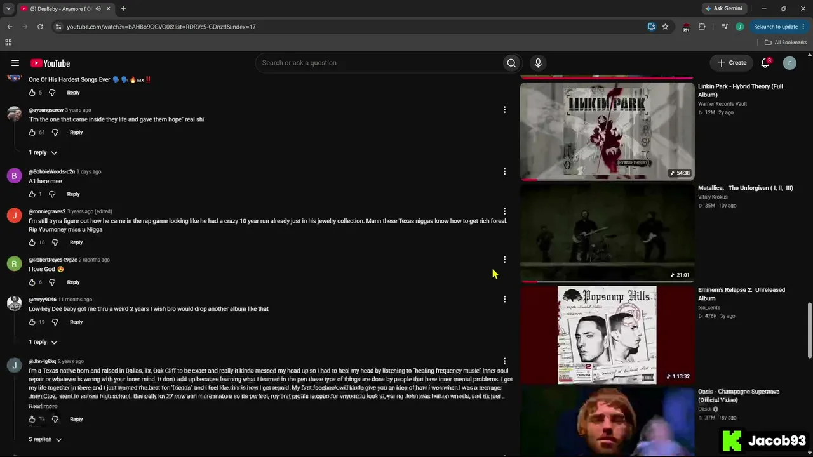This screenshot has width=813, height=457.
Task: View @ronniegraves2's channel avatar
Action: (14, 216)
